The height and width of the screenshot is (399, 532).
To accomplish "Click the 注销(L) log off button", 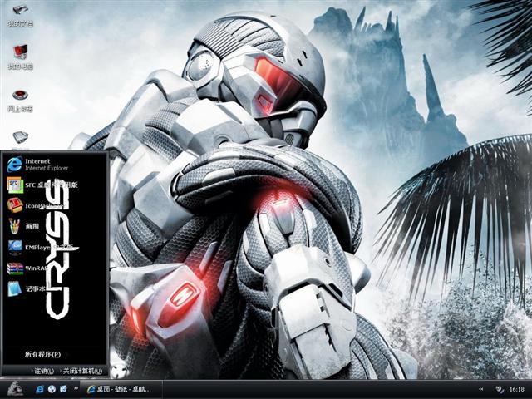I will click(x=44, y=372).
